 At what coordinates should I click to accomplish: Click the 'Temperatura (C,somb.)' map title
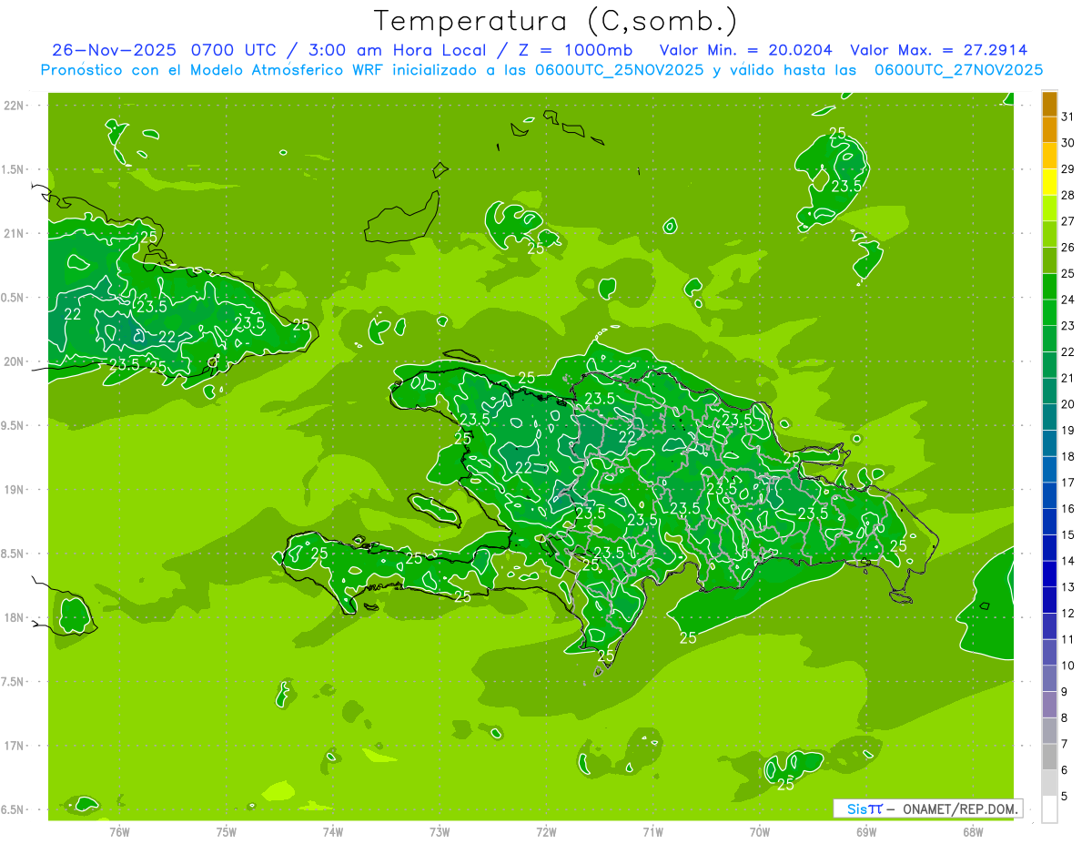[556, 21]
